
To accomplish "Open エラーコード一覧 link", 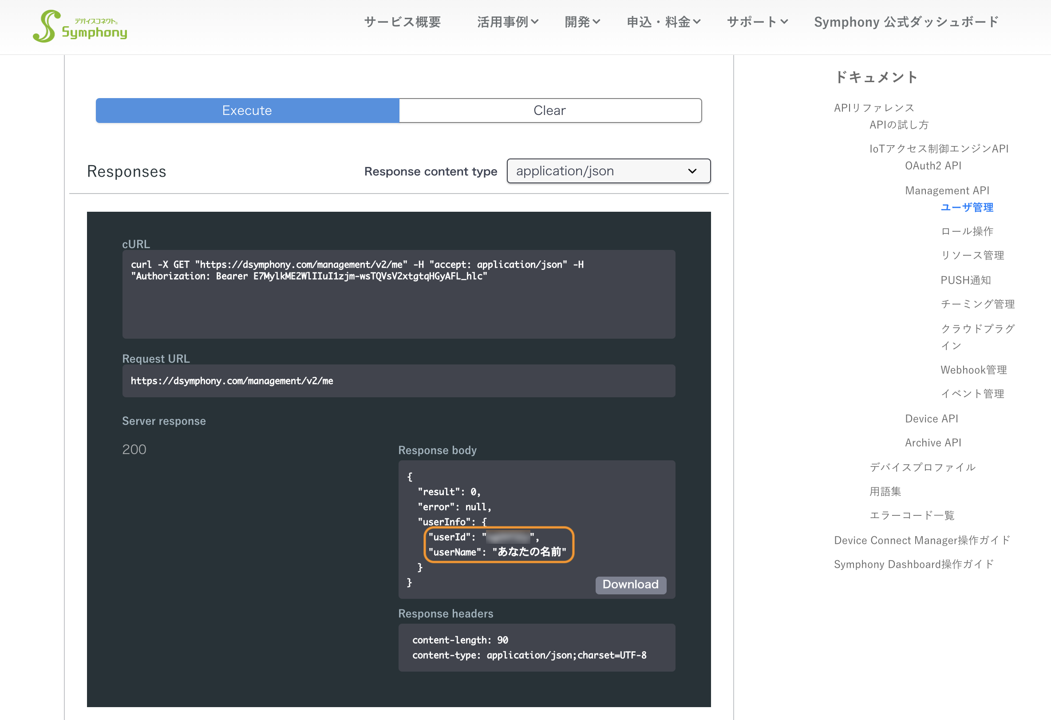I will (912, 515).
